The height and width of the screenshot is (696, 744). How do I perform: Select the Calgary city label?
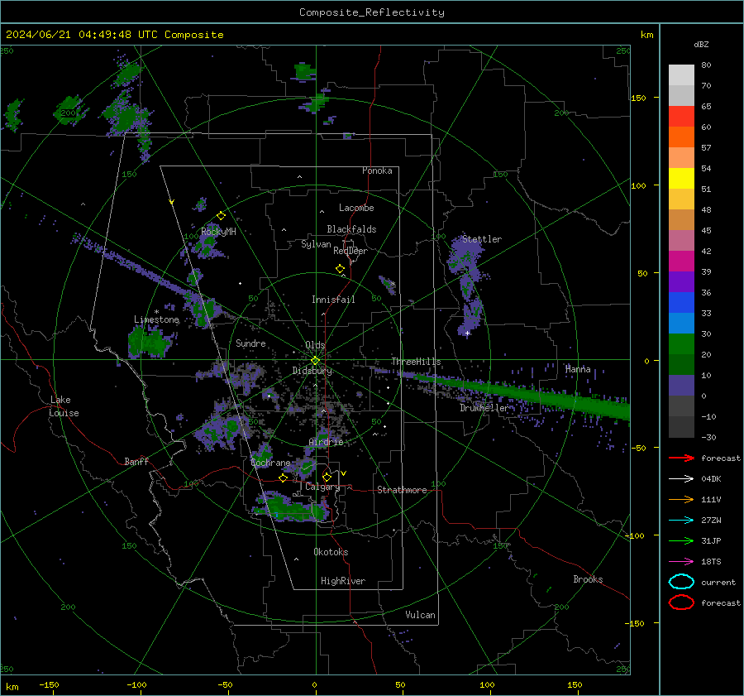tap(322, 487)
